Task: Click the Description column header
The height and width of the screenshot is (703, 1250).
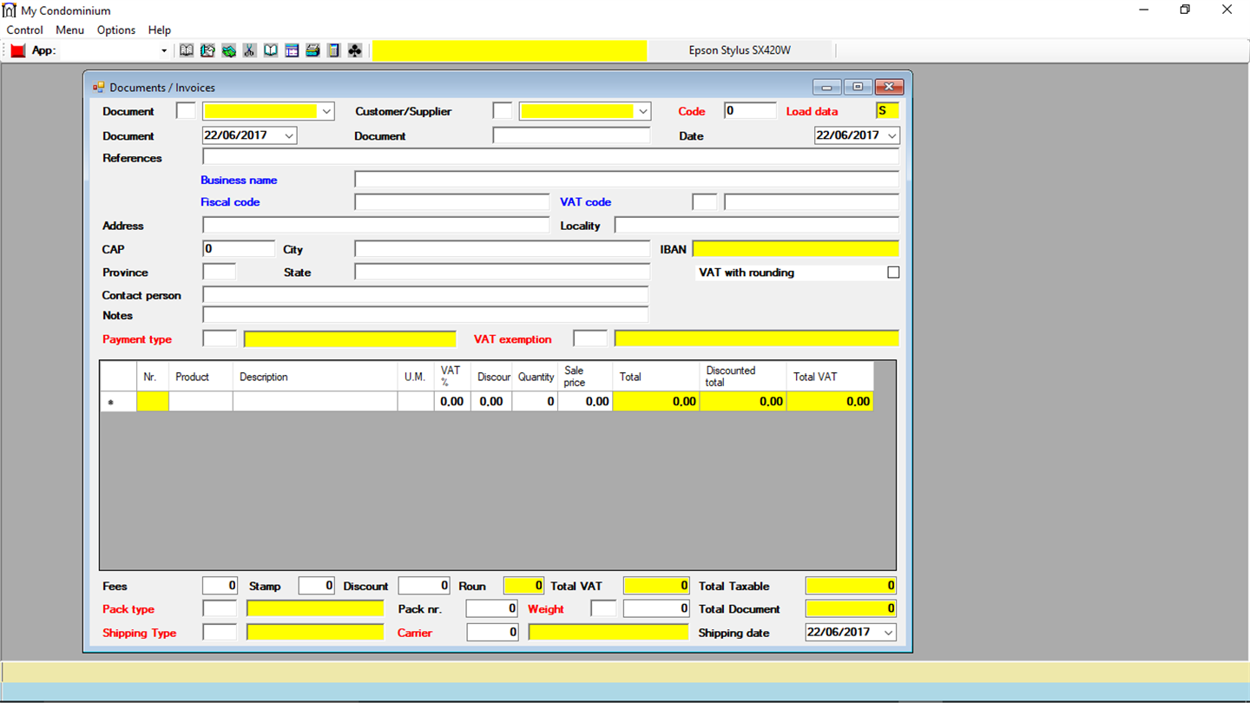Action: (315, 377)
